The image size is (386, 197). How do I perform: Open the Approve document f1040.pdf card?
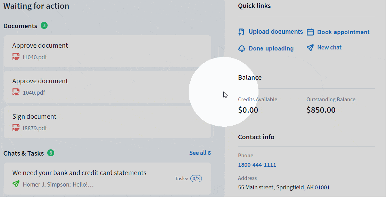pyautogui.click(x=107, y=51)
